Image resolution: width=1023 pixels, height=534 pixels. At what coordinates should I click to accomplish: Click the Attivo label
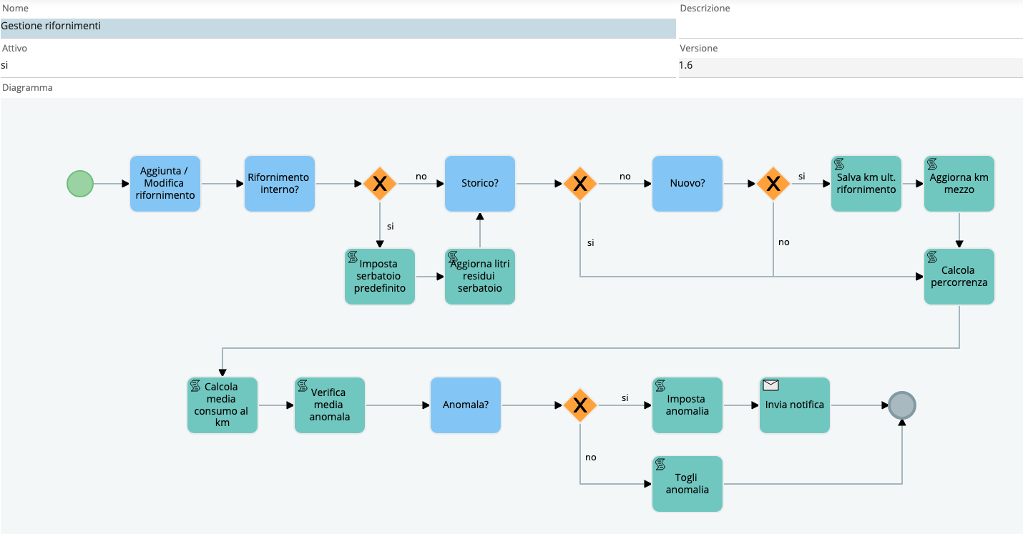[x=14, y=49]
